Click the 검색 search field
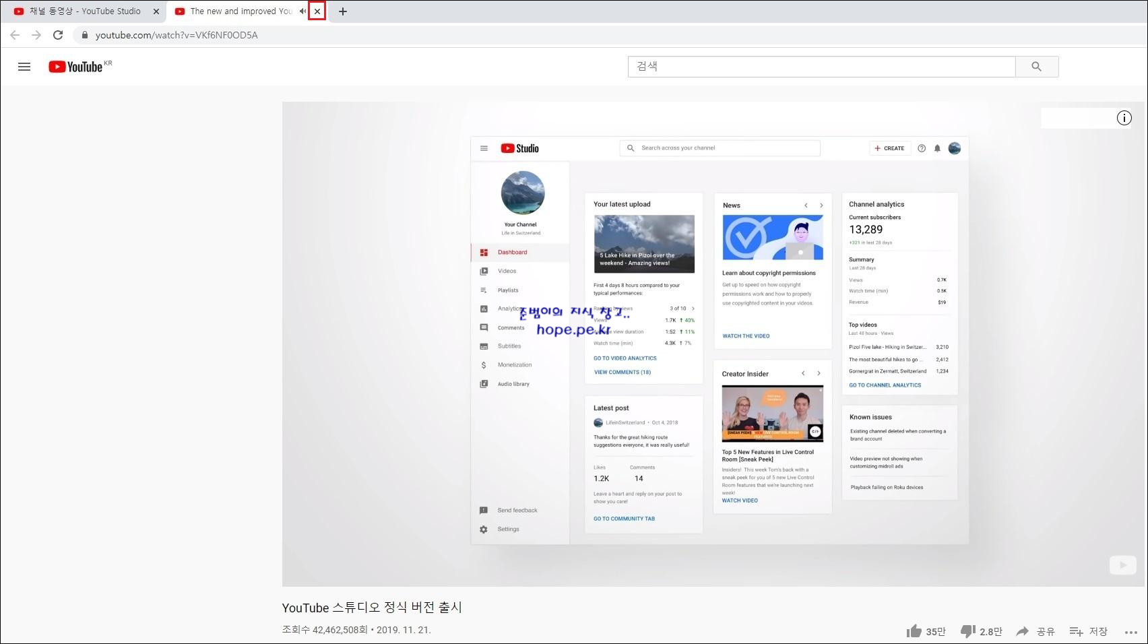This screenshot has width=1148, height=644. coord(821,67)
